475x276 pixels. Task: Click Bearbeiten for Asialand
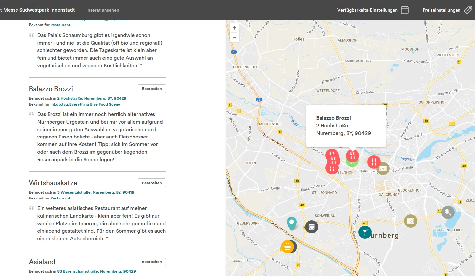click(152, 262)
